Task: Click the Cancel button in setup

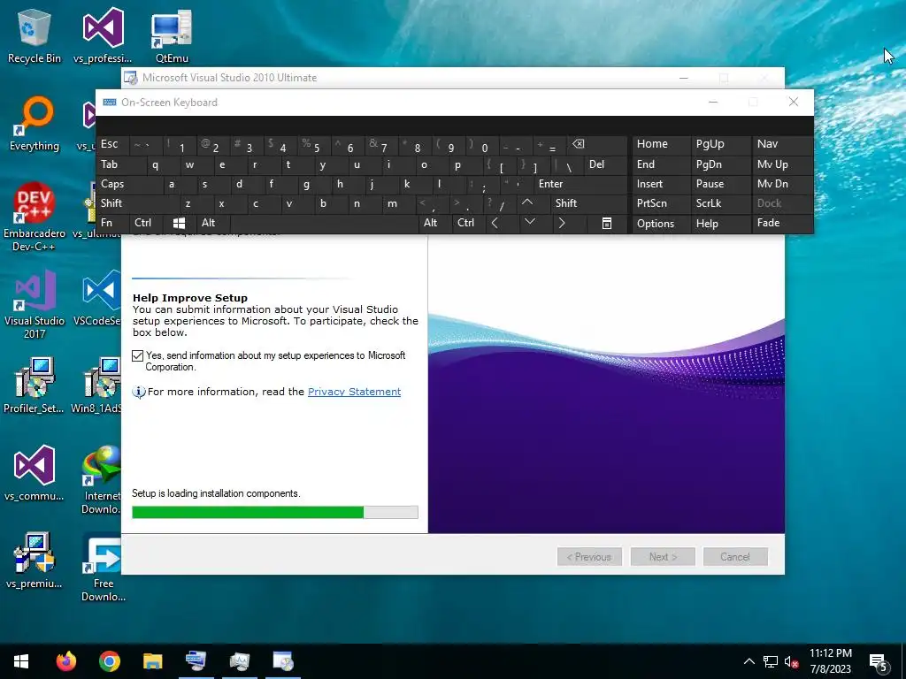Action: click(x=735, y=557)
